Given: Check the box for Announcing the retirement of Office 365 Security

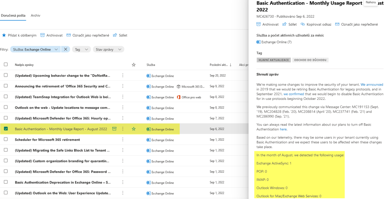Looking at the screenshot, I should 6,86.
